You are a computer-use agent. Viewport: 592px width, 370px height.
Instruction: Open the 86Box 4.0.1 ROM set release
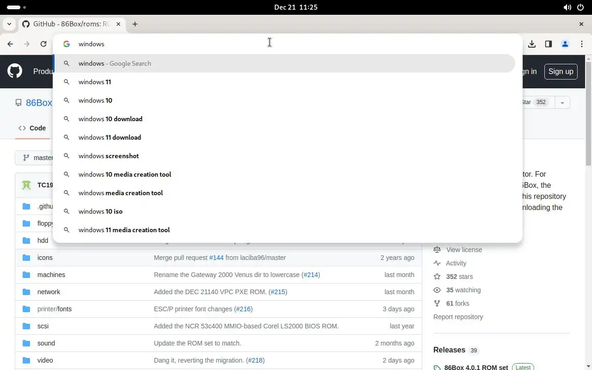[x=476, y=368]
